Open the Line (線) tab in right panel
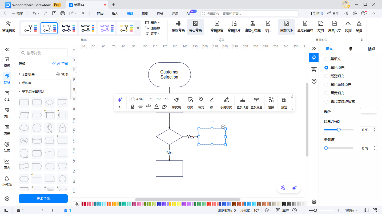Image resolution: width=382 pixels, height=214 pixels. tap(350, 49)
